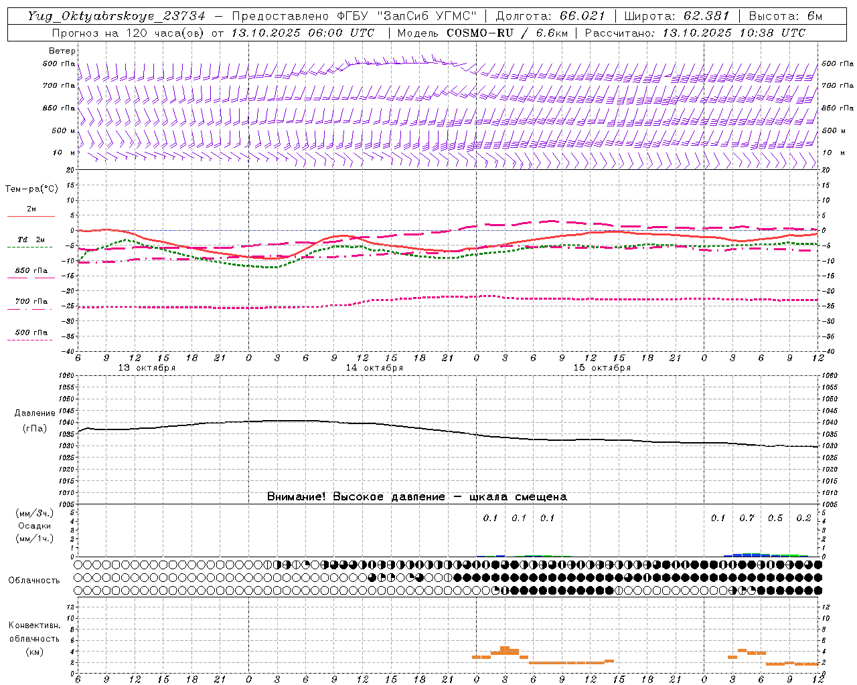Image resolution: width=857 pixels, height=685 pixels.
Task: Select the precipitation value "0.2"
Action: pyautogui.click(x=803, y=518)
